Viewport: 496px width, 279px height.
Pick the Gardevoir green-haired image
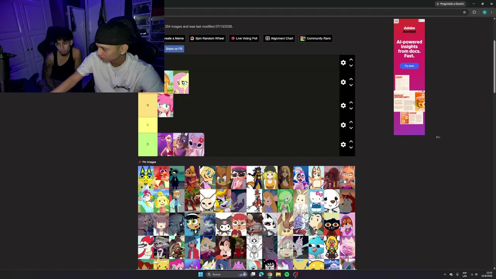(285, 201)
